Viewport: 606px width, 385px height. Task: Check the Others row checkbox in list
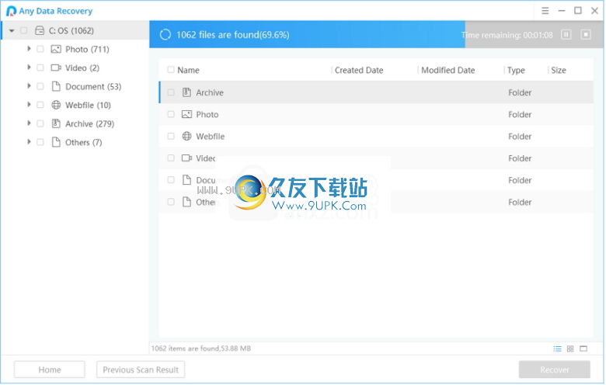(x=171, y=202)
